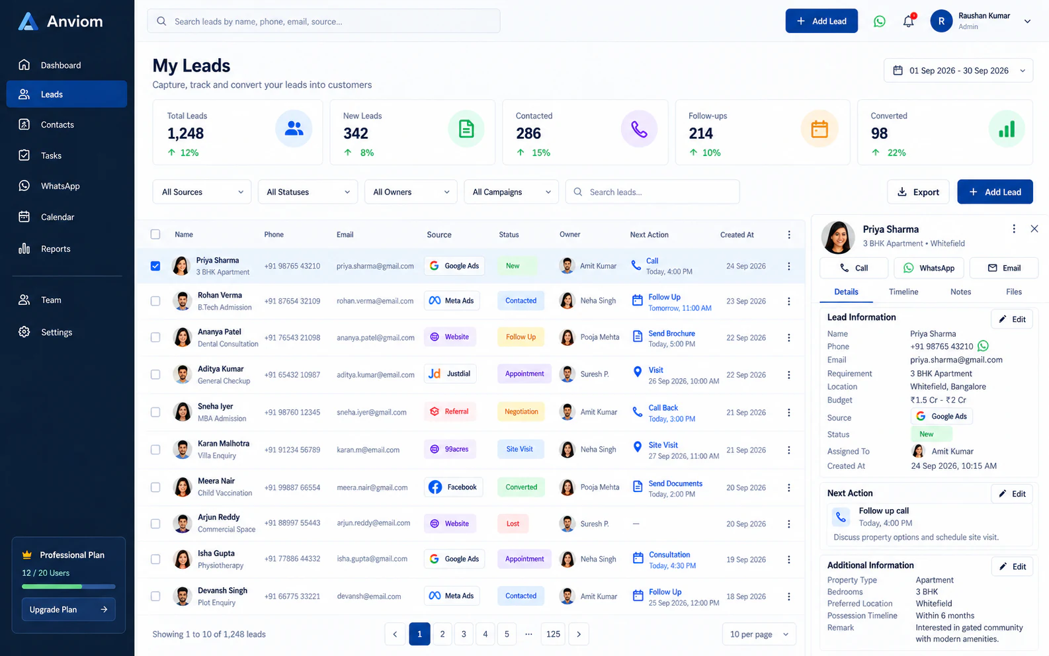This screenshot has height=656, width=1049.
Task: Open the All Owners dropdown
Action: [411, 192]
